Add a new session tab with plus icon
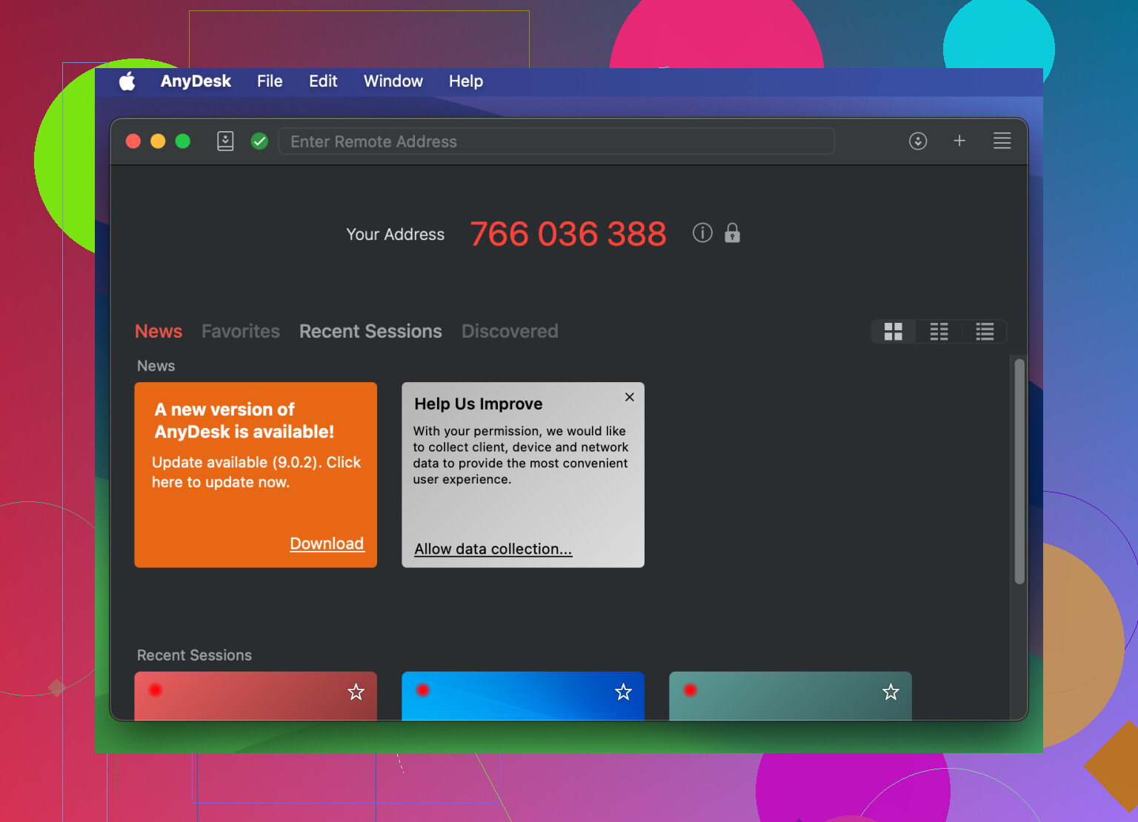The image size is (1138, 822). coord(959,141)
